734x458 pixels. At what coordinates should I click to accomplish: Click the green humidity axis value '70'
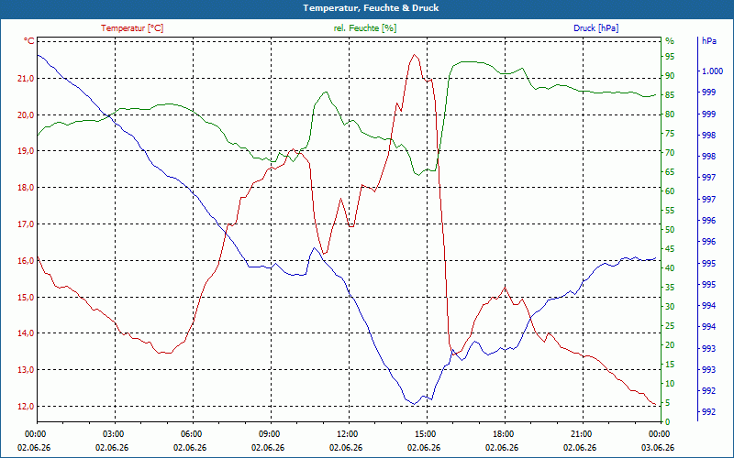(x=670, y=153)
